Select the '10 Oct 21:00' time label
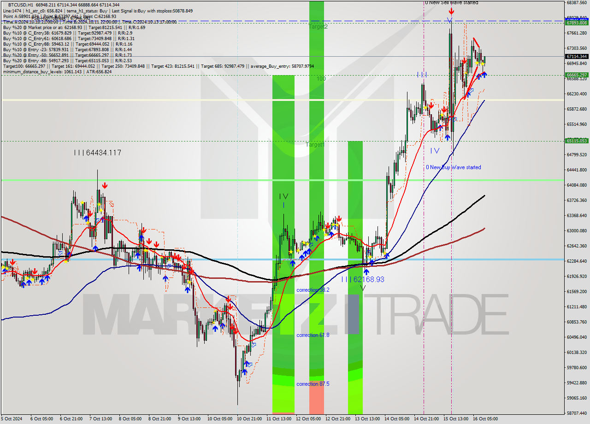The height and width of the screenshot is (424, 590). tap(249, 419)
